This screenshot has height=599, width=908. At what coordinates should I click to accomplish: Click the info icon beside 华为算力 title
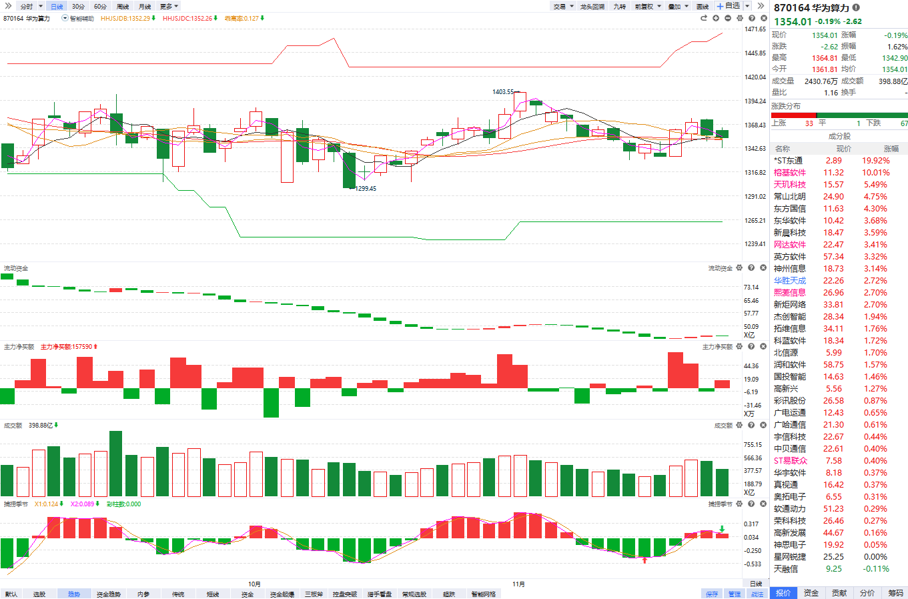tap(856, 7)
